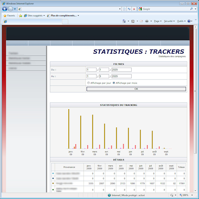
Task: Click the Au month input field
Action: [104, 76]
